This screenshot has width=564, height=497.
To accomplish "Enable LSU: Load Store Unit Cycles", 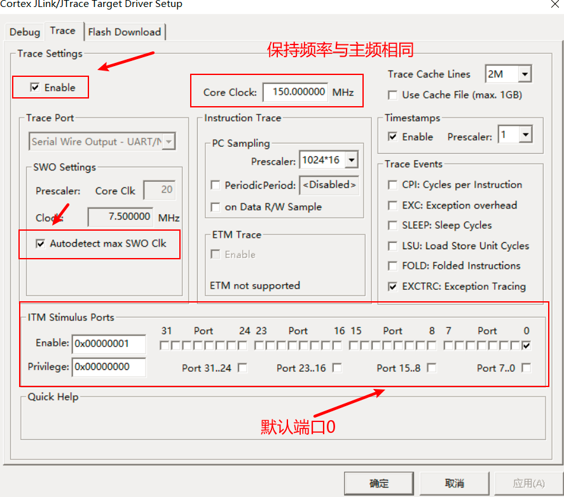I will click(x=392, y=245).
